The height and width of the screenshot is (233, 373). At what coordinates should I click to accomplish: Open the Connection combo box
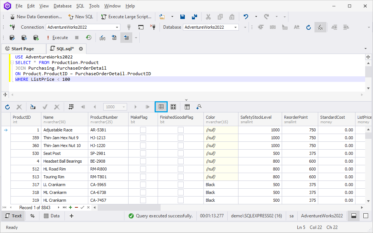[83, 27]
